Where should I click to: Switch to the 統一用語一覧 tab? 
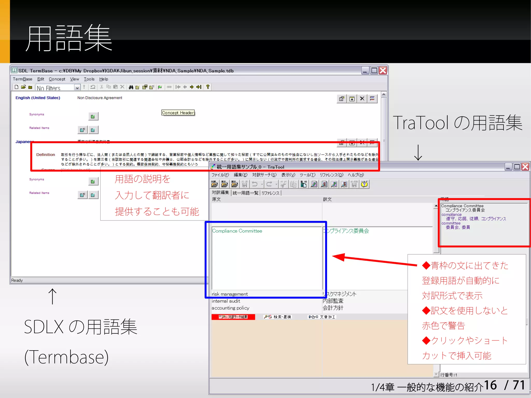(245, 193)
